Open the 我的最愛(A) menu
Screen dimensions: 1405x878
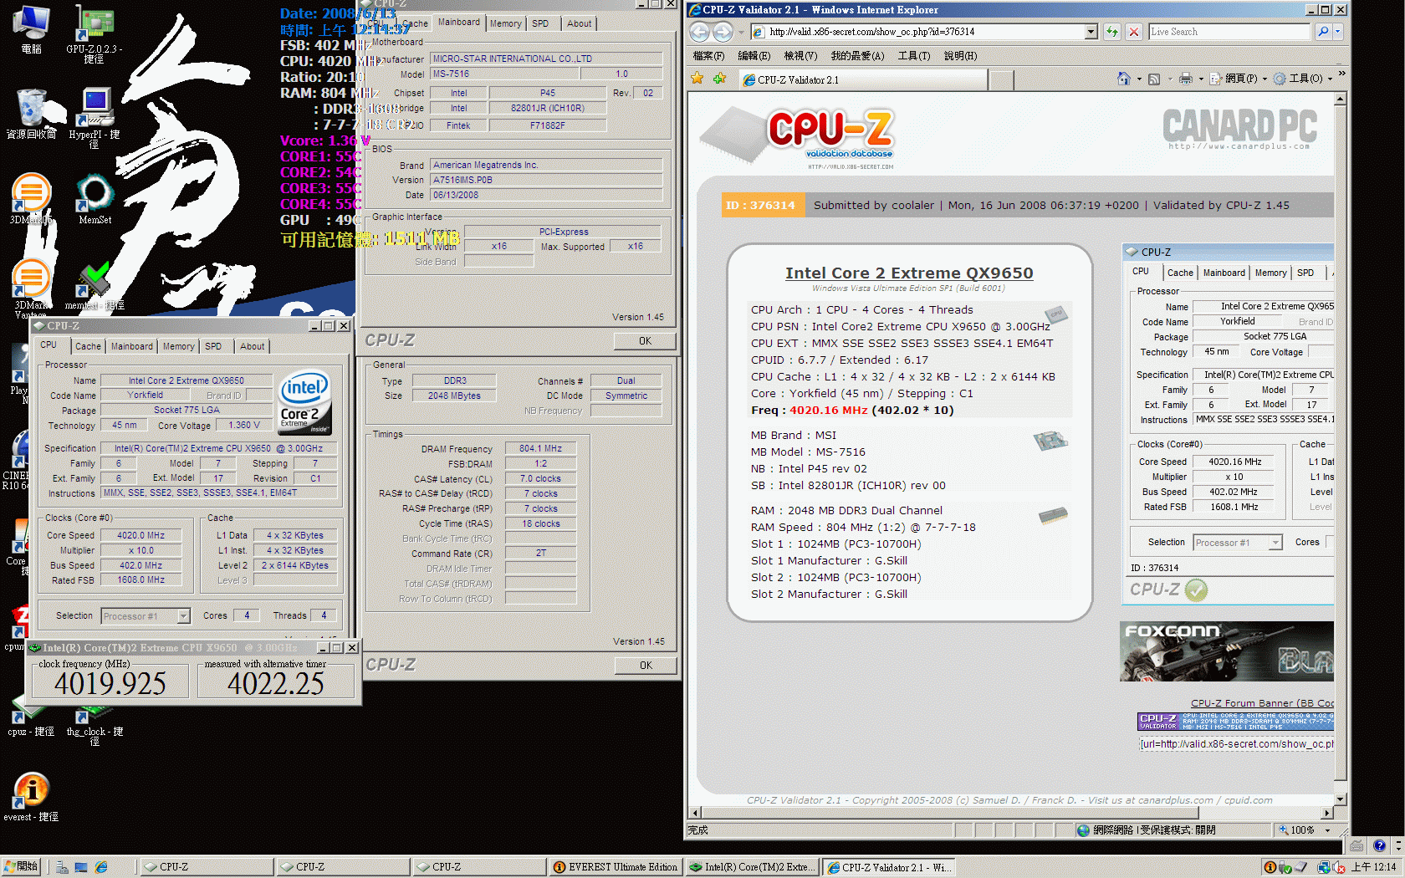pyautogui.click(x=856, y=56)
